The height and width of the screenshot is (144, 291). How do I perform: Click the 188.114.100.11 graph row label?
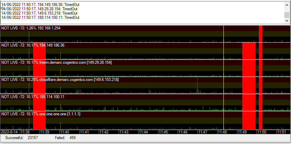point(33,97)
